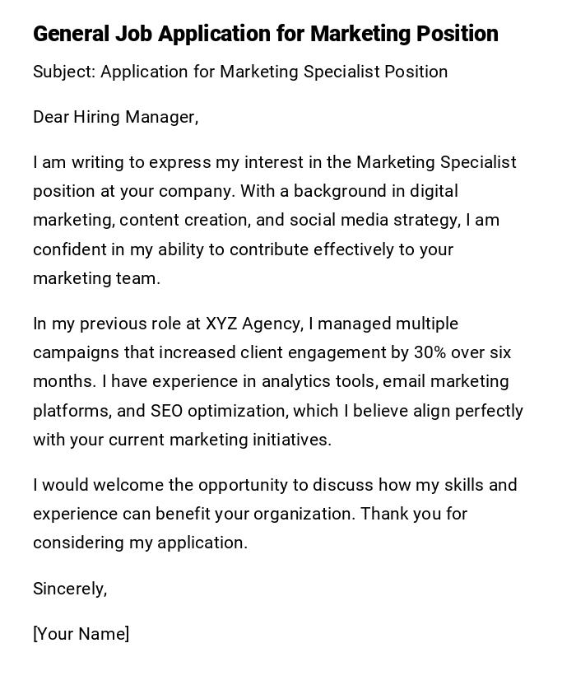Click the line 'considering my application.'
The image size is (576, 685).
tap(140, 543)
